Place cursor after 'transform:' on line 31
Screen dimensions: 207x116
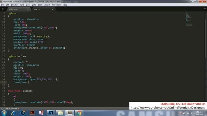(28, 82)
